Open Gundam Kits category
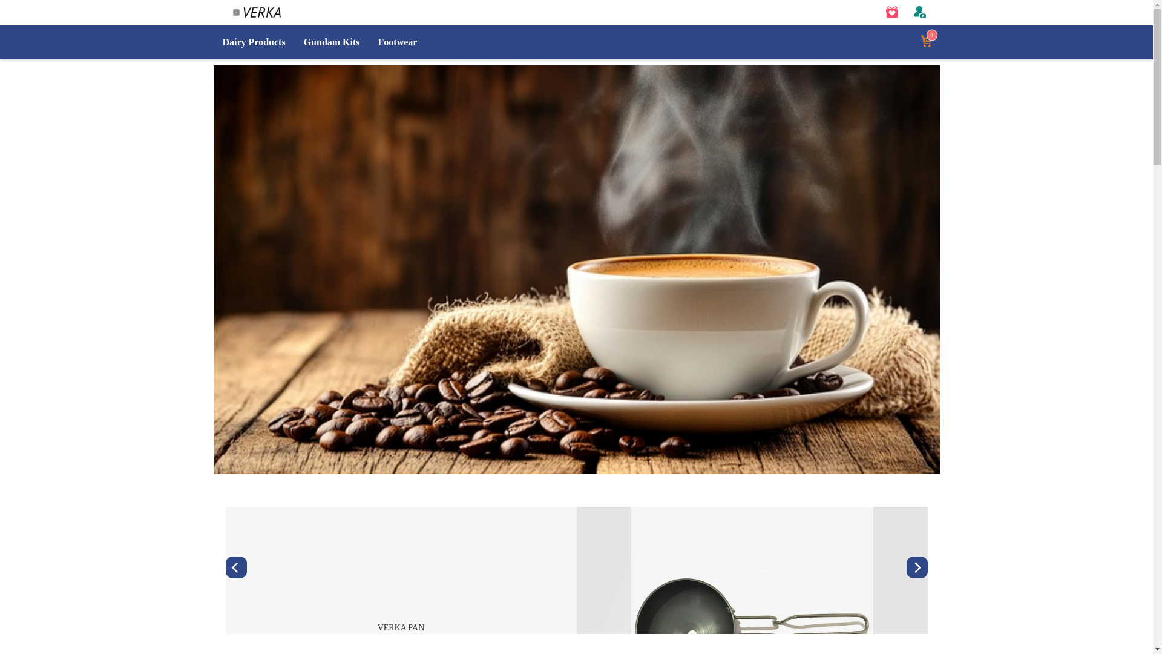The image size is (1162, 654). click(332, 42)
